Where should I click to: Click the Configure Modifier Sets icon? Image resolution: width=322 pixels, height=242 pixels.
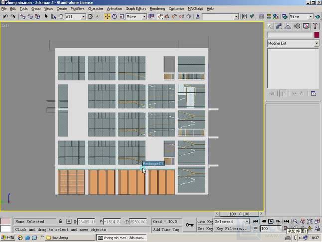click(313, 93)
